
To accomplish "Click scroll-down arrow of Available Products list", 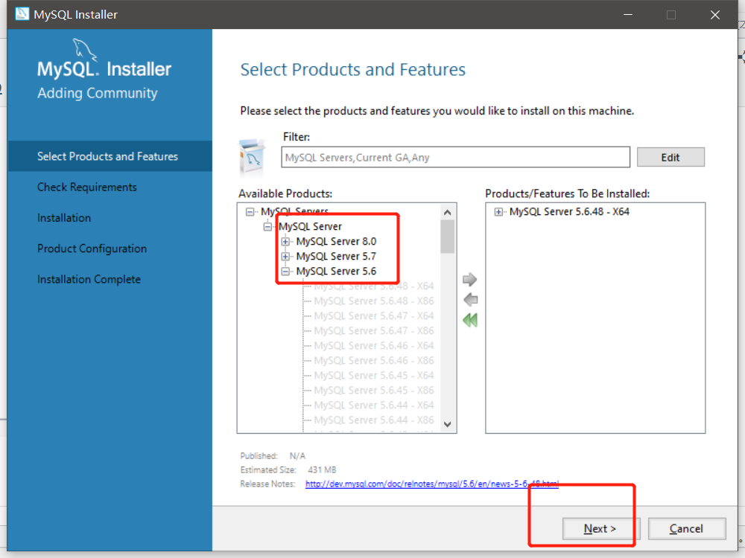I will (447, 424).
